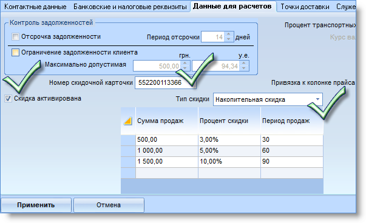Tick the Ограничение задолженности клиента checkbox
The height and width of the screenshot is (223, 366).
click(15, 52)
